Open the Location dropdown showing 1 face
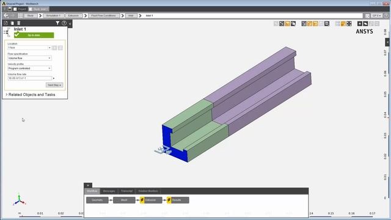 point(29,48)
